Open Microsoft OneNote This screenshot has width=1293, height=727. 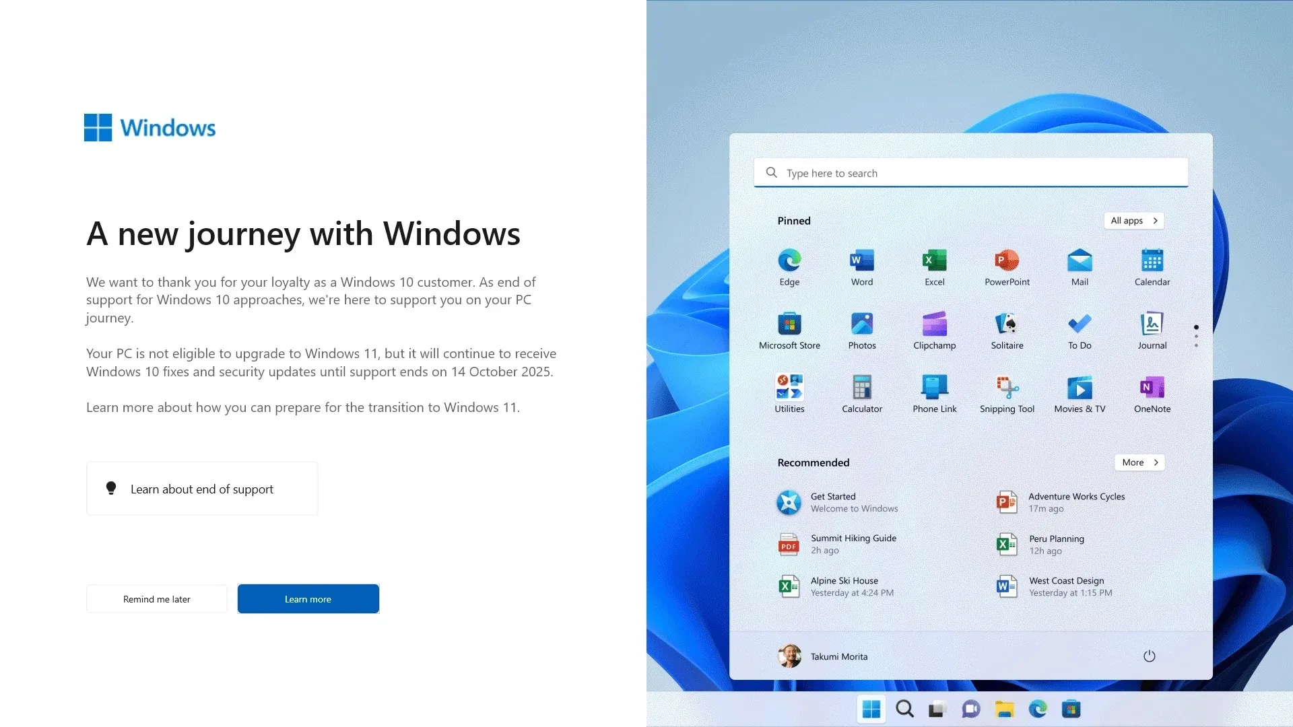click(1152, 392)
